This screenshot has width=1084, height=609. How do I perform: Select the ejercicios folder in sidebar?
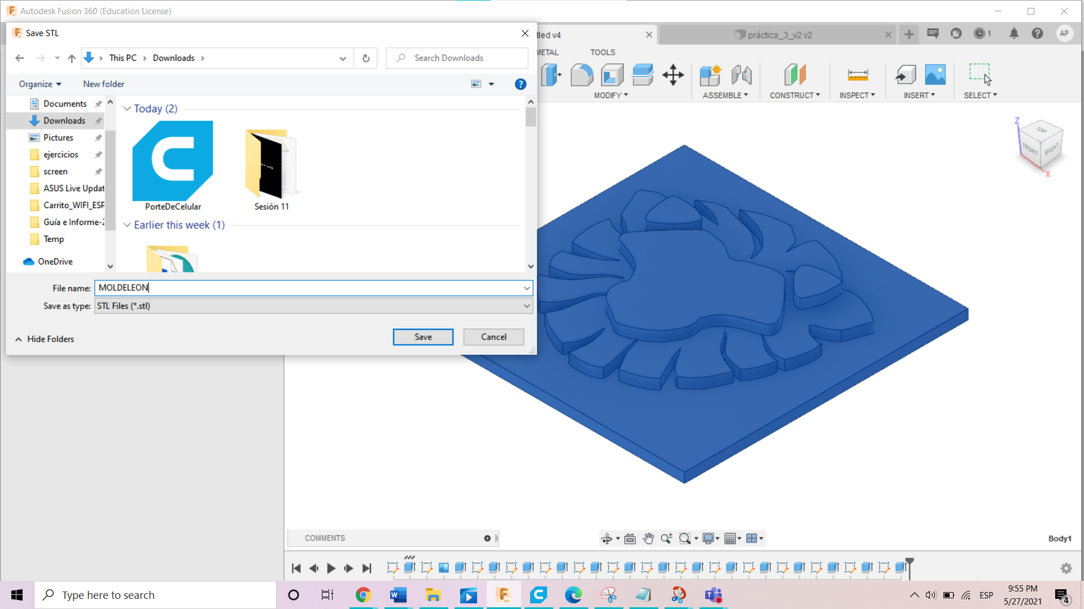tap(61, 155)
